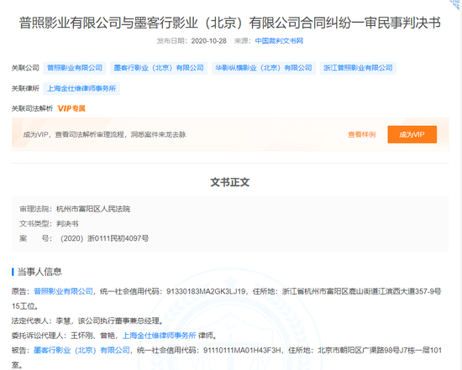462x370 pixels.
Task: Open related company 普照影业有限公司 tag
Action: click(x=75, y=68)
